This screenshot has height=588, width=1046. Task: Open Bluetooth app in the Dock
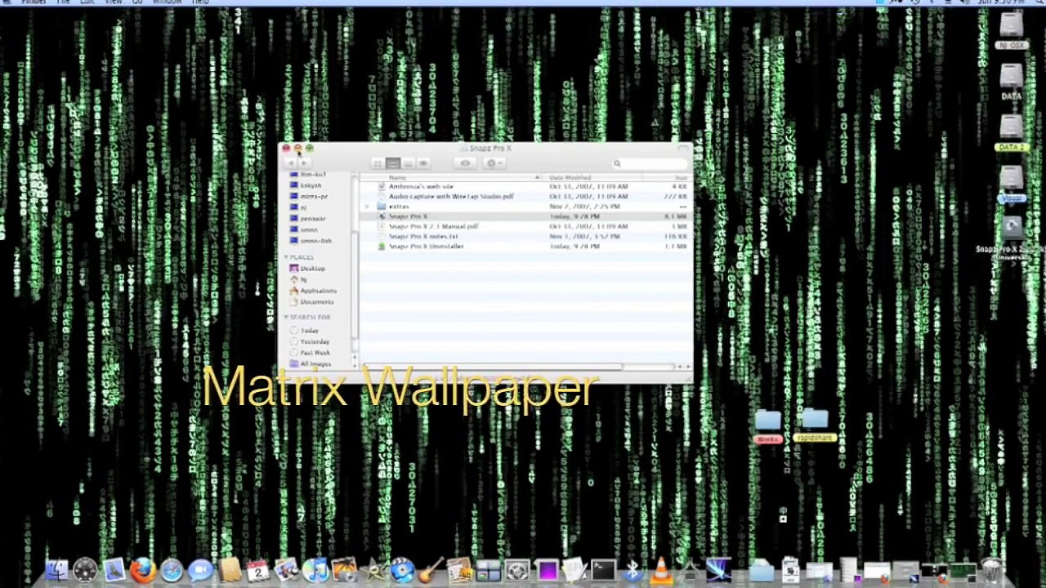[632, 570]
